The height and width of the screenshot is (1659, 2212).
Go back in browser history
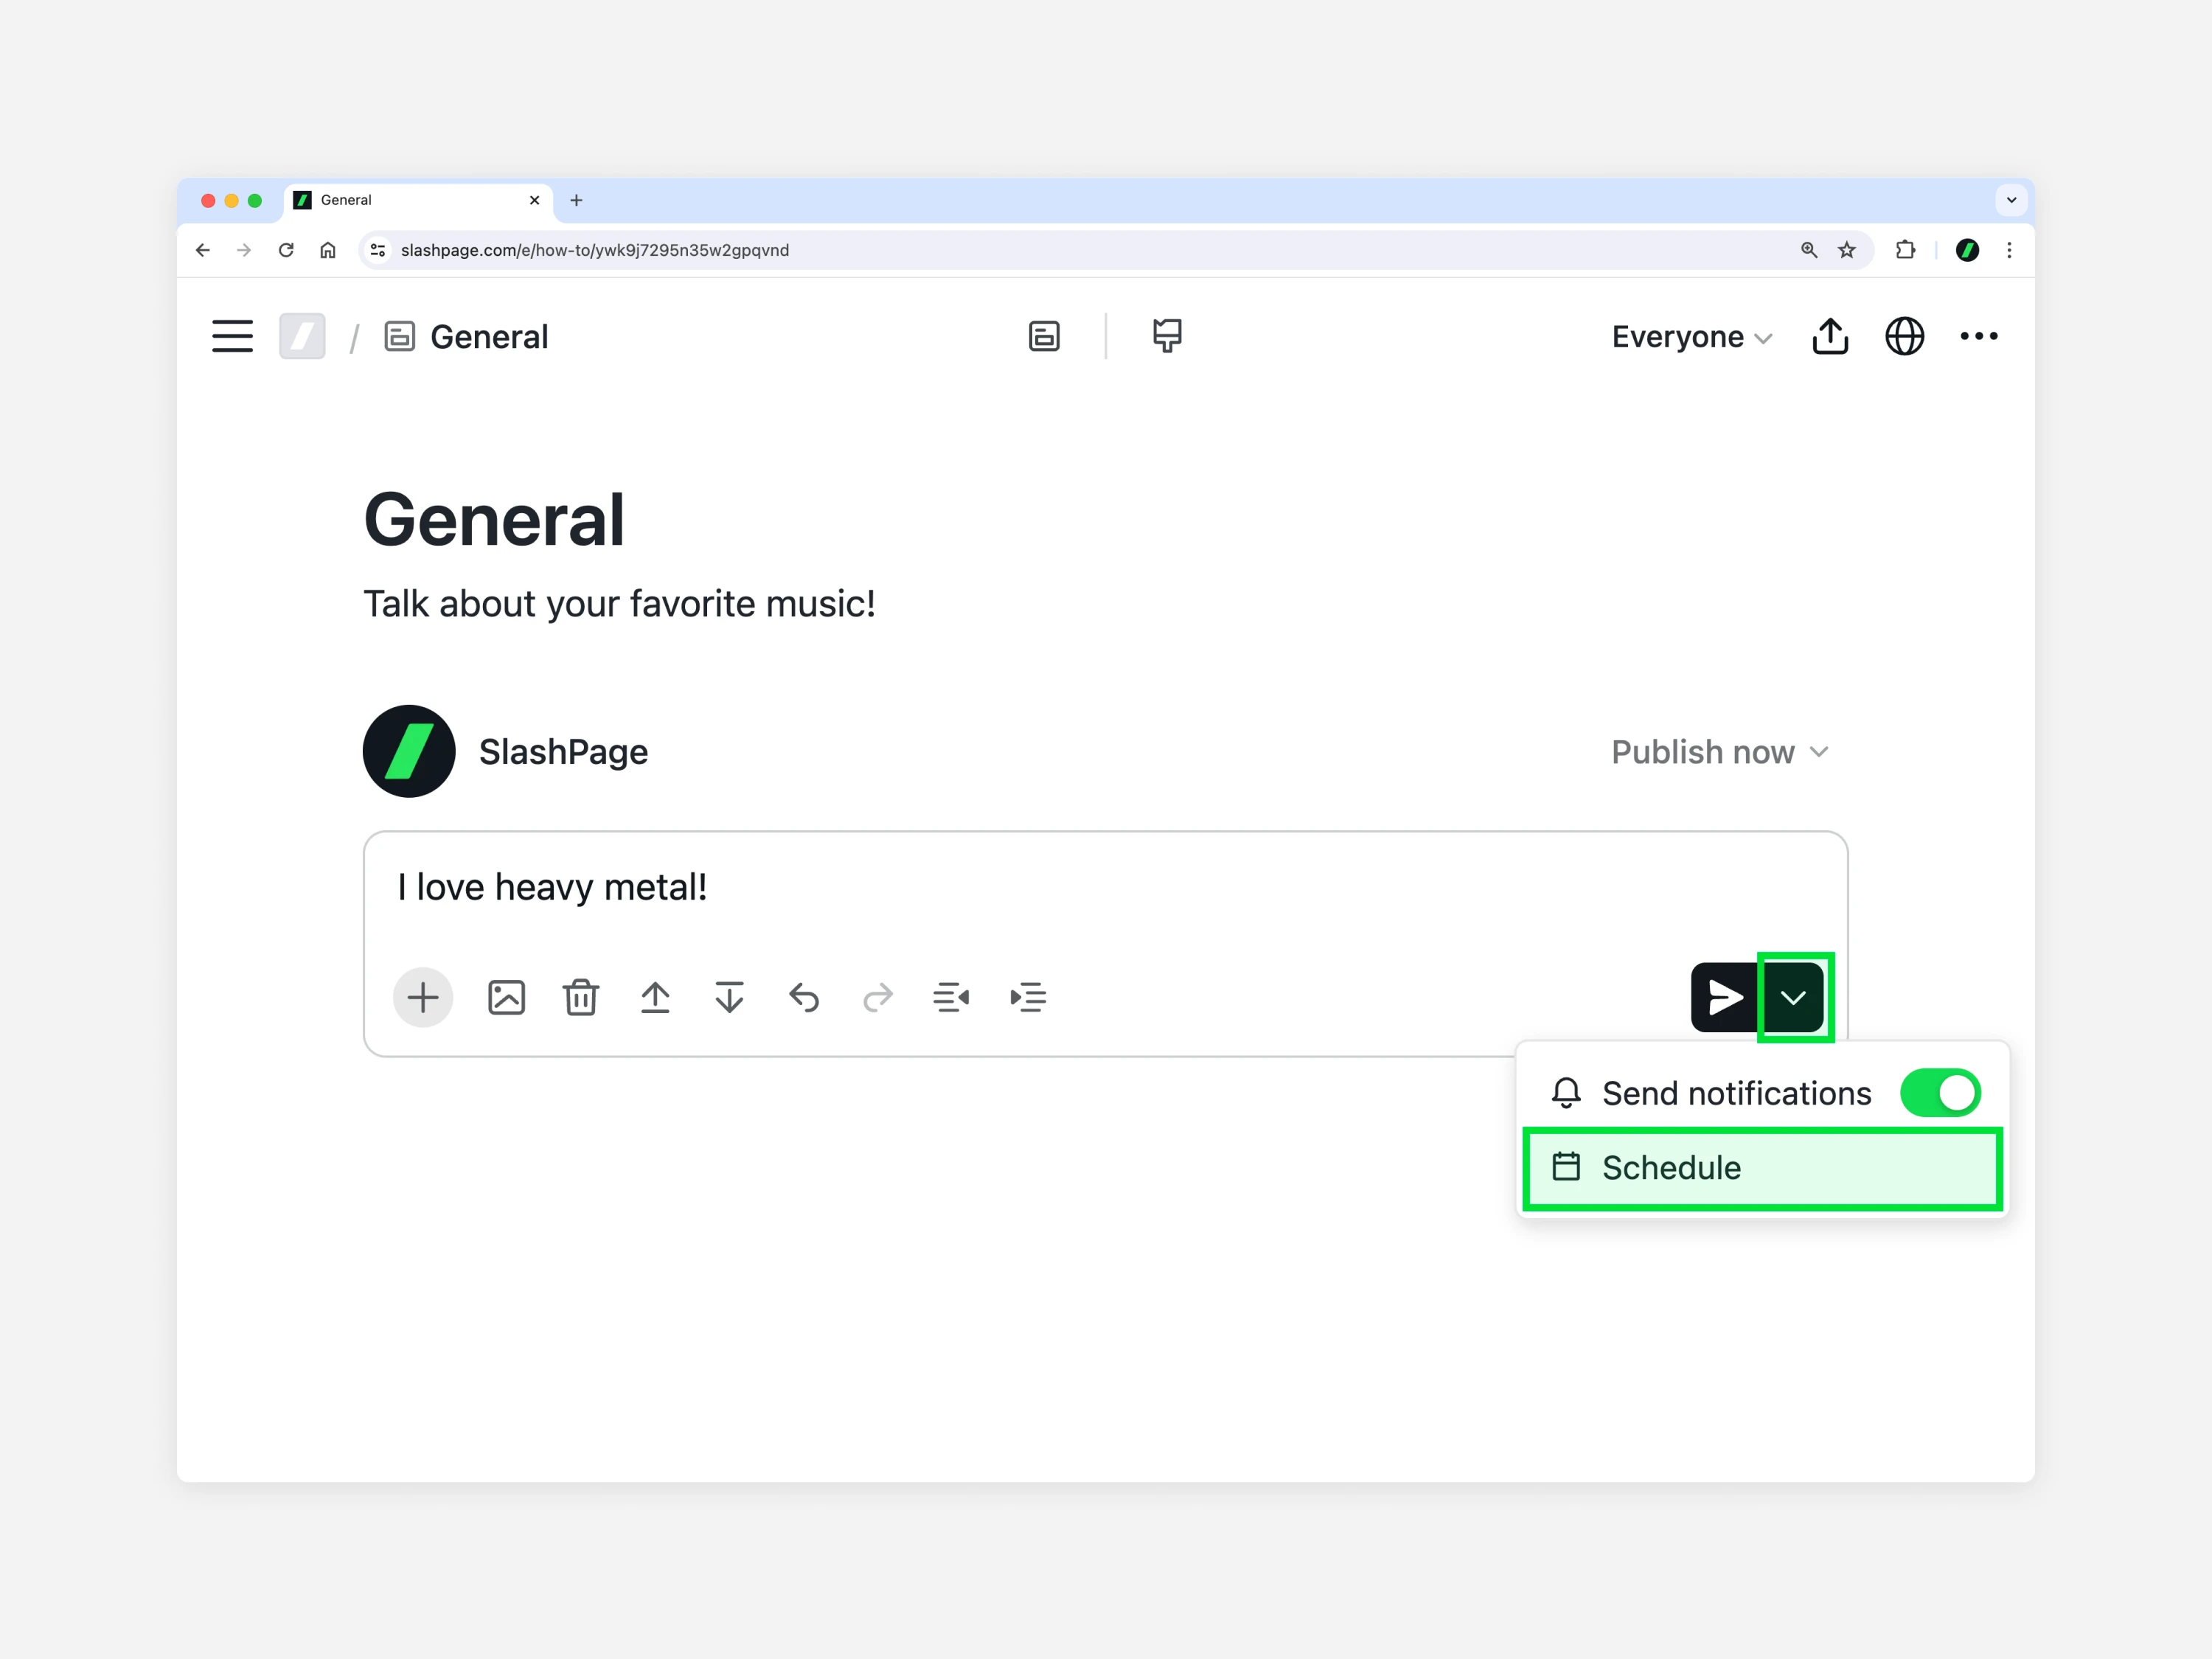coord(203,250)
